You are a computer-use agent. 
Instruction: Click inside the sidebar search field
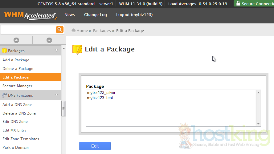[28, 30]
